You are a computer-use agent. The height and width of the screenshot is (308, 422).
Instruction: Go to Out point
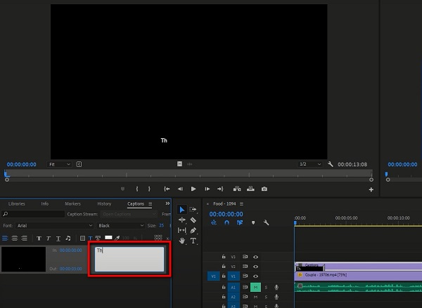pos(220,189)
